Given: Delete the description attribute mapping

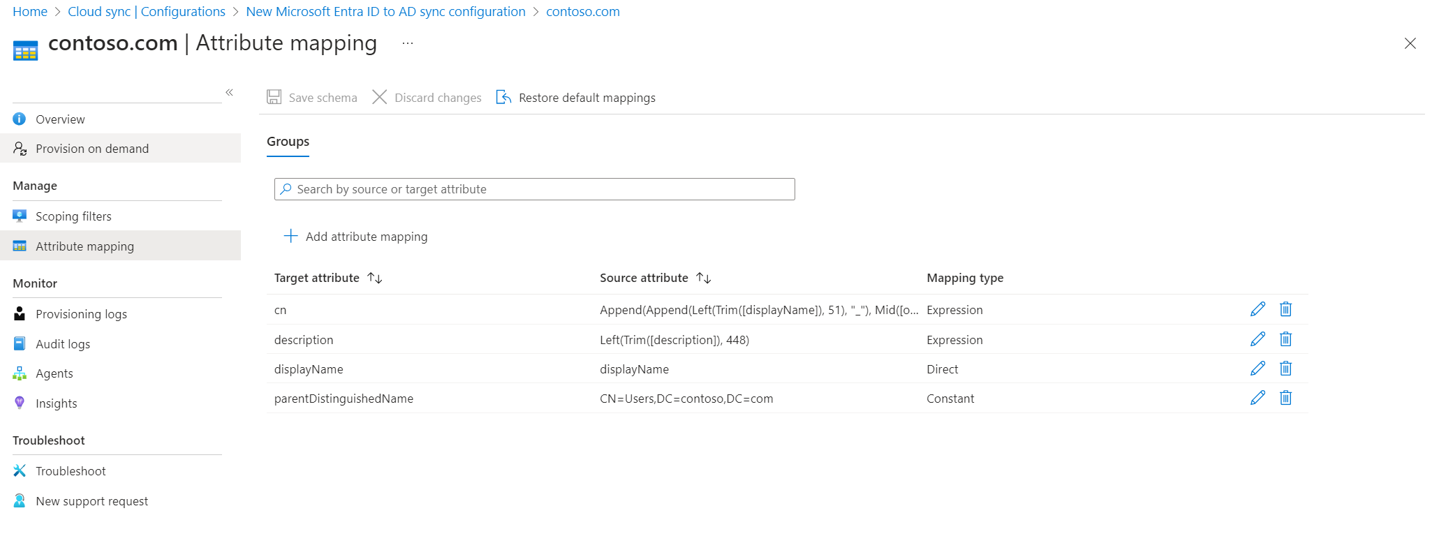Looking at the screenshot, I should (1285, 339).
